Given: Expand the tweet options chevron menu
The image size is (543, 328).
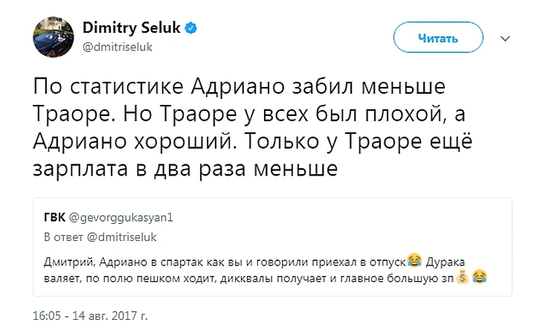Looking at the screenshot, I should [505, 37].
